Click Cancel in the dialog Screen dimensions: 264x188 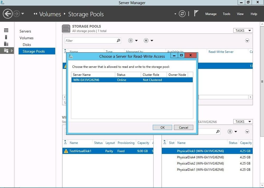click(183, 128)
